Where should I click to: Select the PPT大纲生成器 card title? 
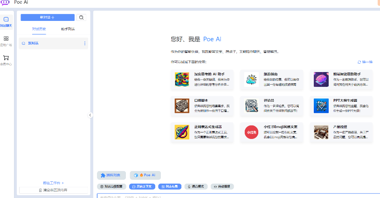(345, 100)
